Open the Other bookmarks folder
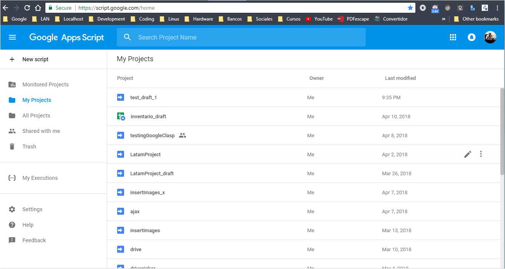 (x=476, y=19)
